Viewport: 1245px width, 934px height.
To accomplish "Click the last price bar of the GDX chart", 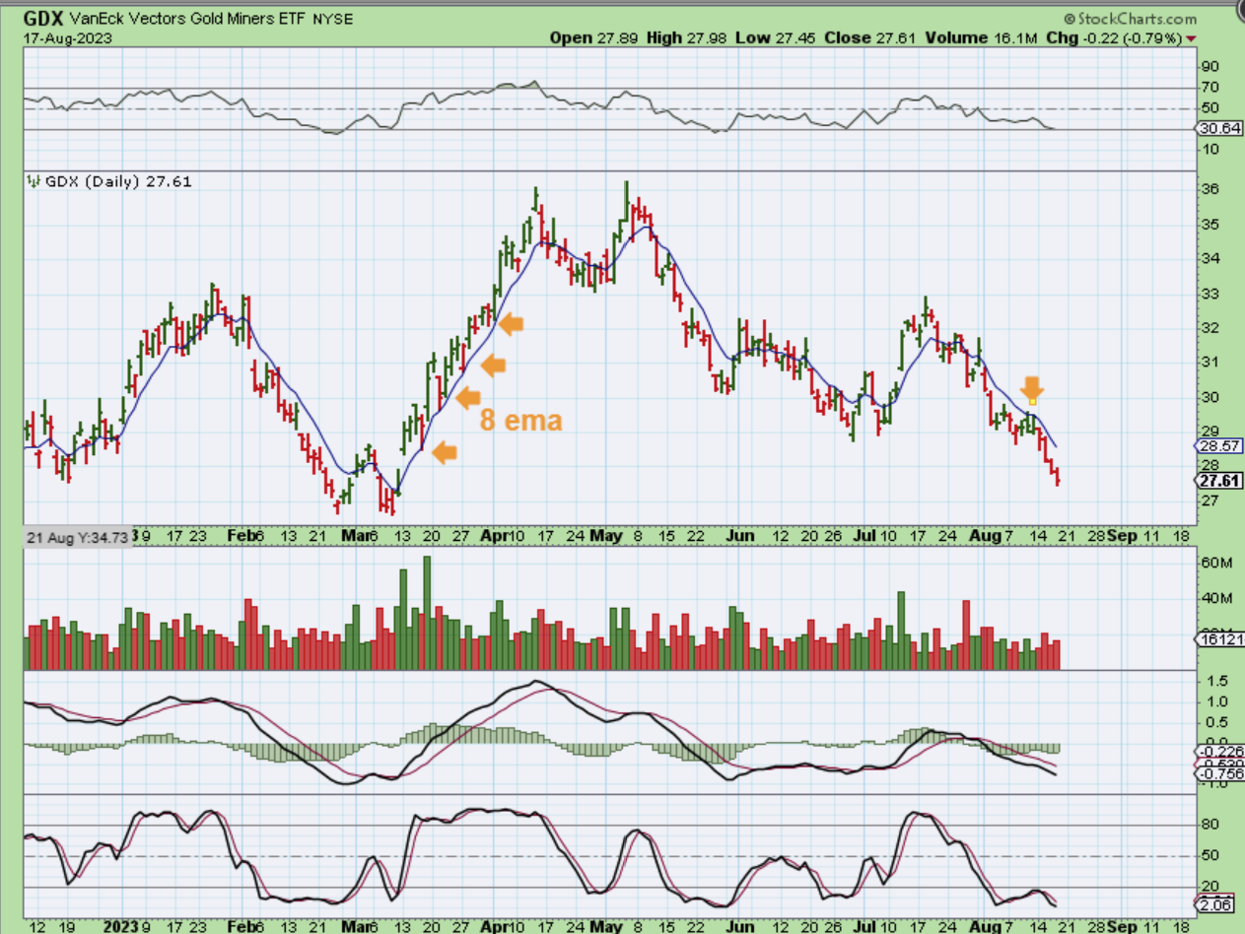I will pyautogui.click(x=1058, y=477).
